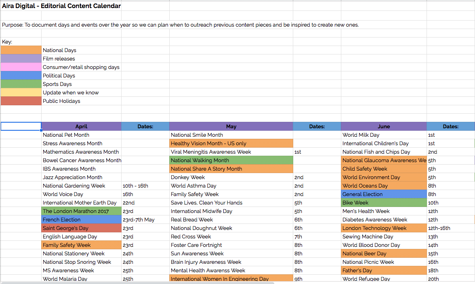Select the National Pet Month cell
Screen dimensions: 475x284
tap(81, 135)
